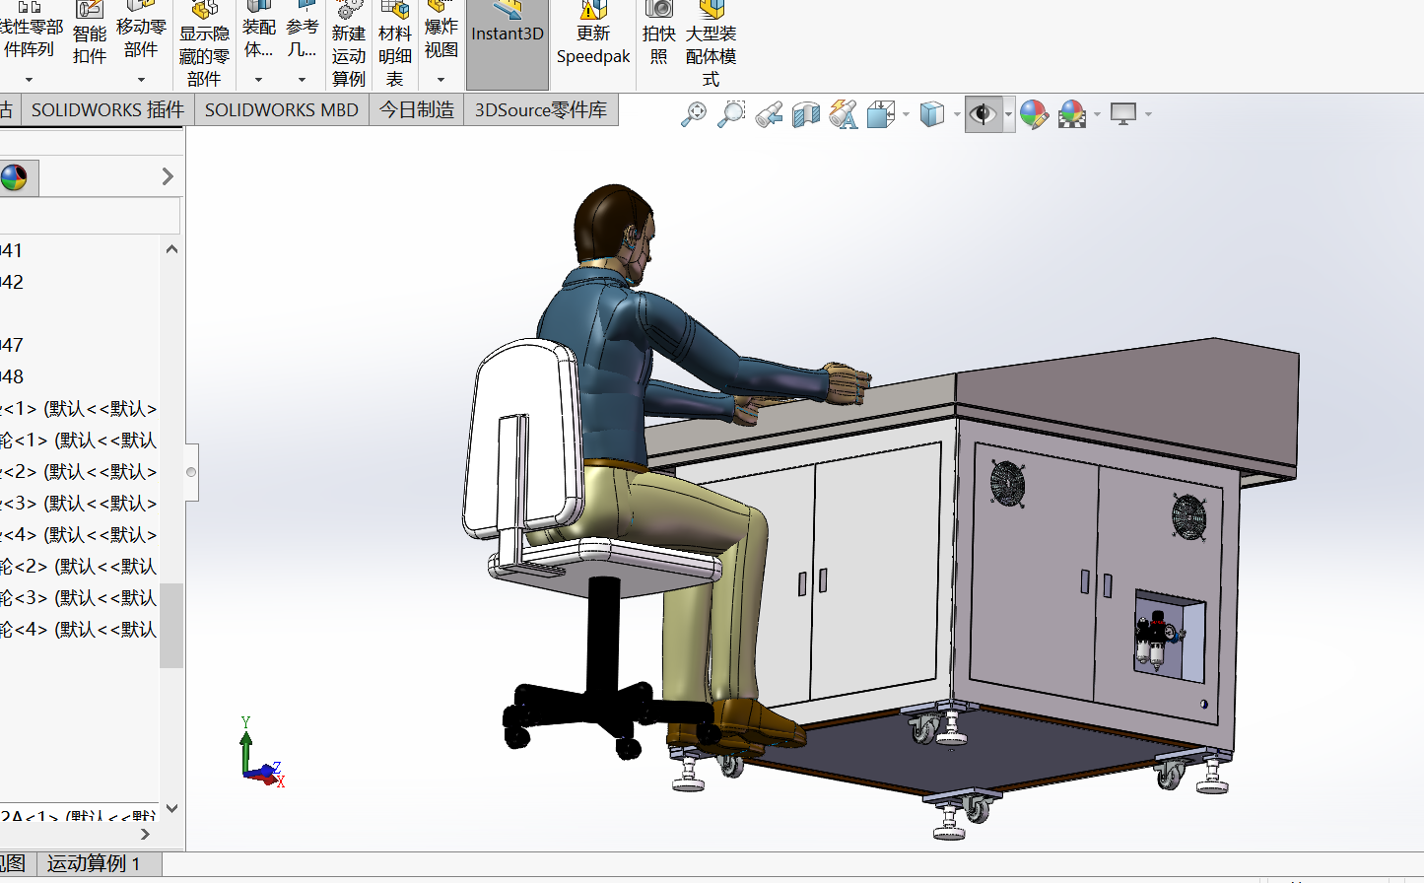
Task: Select the '轮<2> (默认<<默认' tree item
Action: pos(79,566)
